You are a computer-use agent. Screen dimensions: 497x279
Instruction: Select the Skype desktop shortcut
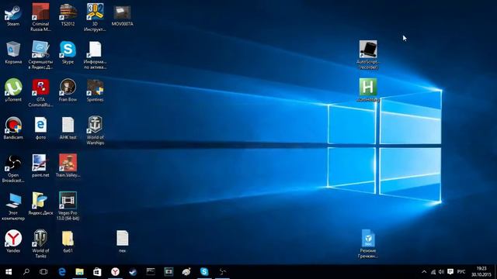(x=68, y=53)
